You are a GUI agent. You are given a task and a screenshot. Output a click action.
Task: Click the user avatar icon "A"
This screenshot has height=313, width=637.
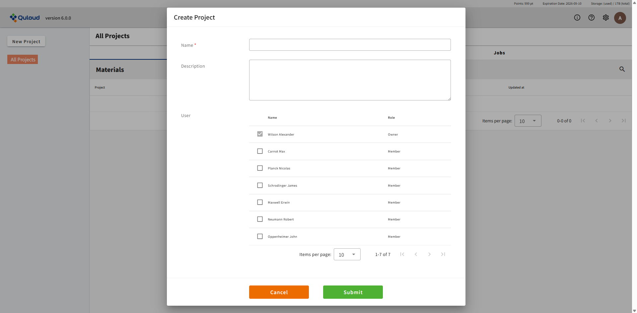point(620,18)
